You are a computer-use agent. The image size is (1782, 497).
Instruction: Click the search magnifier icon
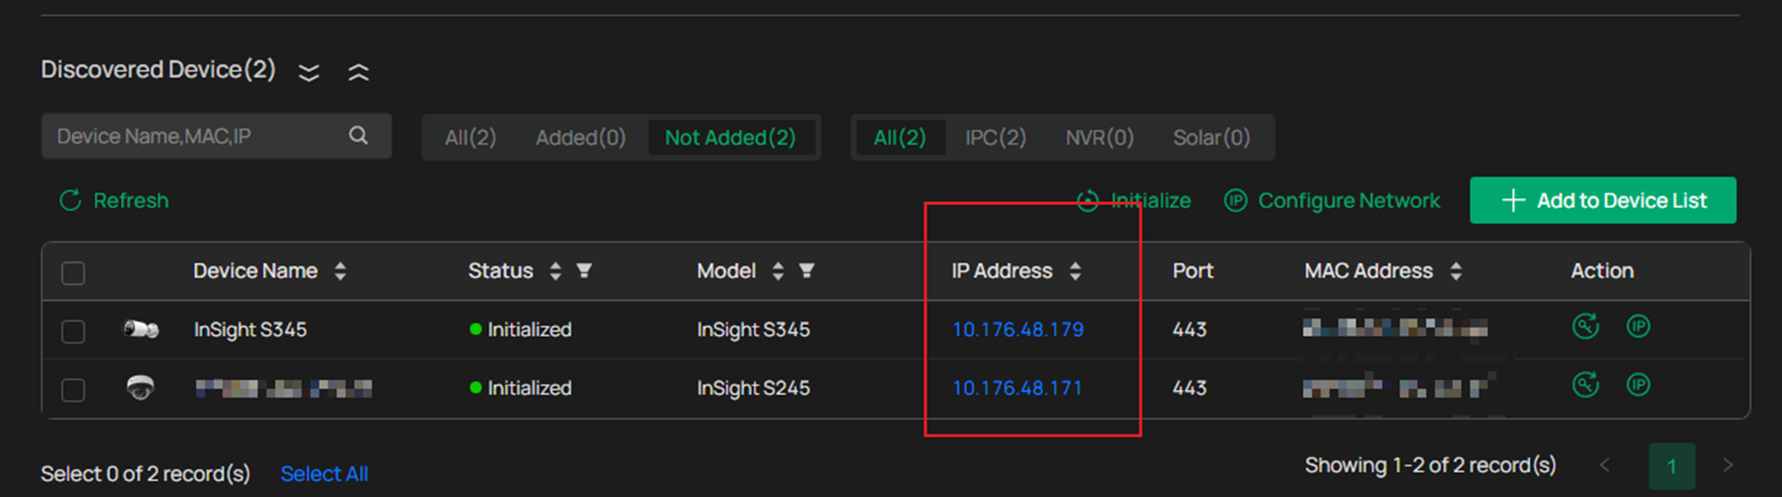[359, 136]
